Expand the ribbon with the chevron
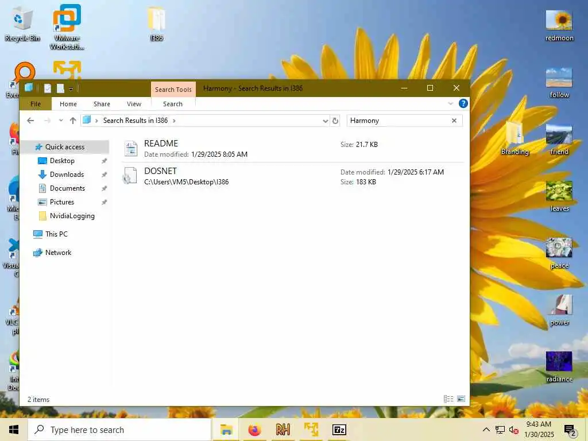Screen dimensions: 588x441 pos(450,103)
